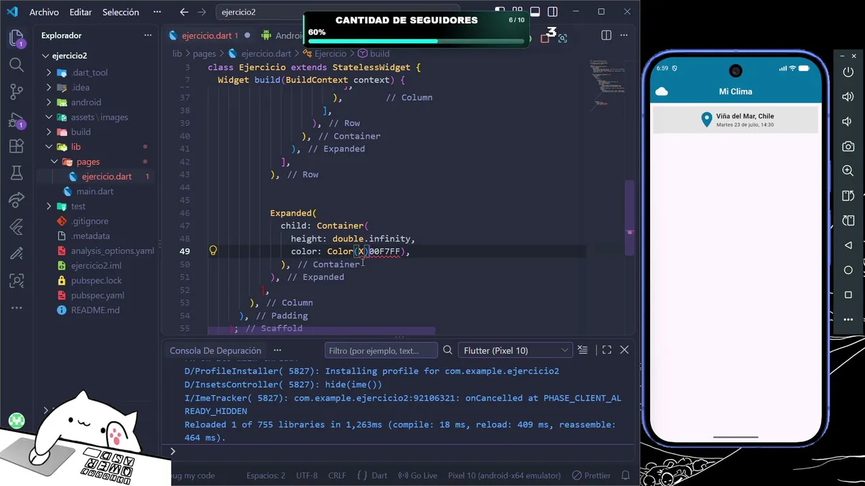Viewport: 865px width, 486px height.
Task: Lower emulator volume
Action: (848, 122)
